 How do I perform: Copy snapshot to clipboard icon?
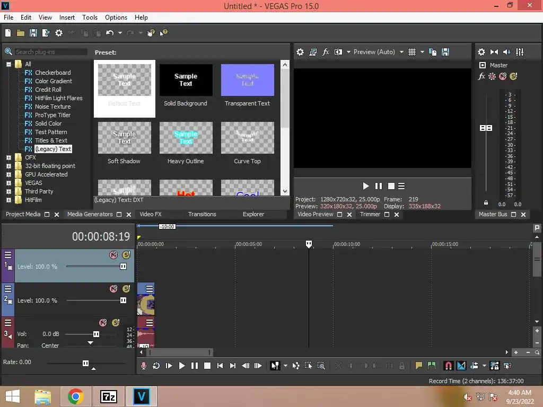[433, 52]
